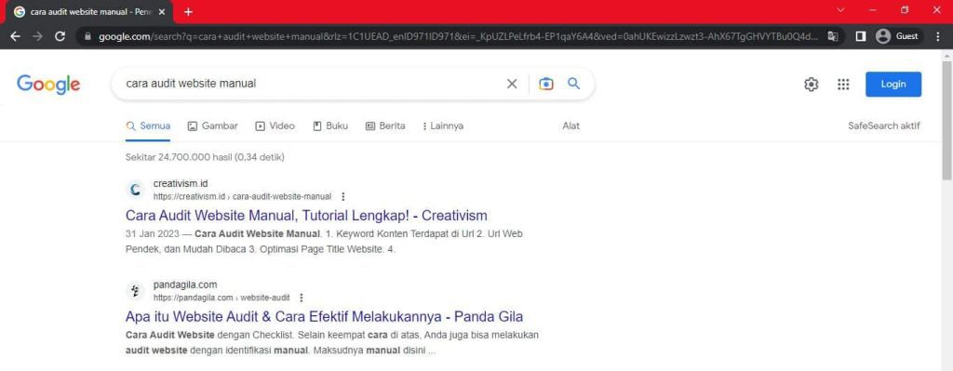Restore down the Chrome window
This screenshot has height=371, width=953.
(x=905, y=9)
